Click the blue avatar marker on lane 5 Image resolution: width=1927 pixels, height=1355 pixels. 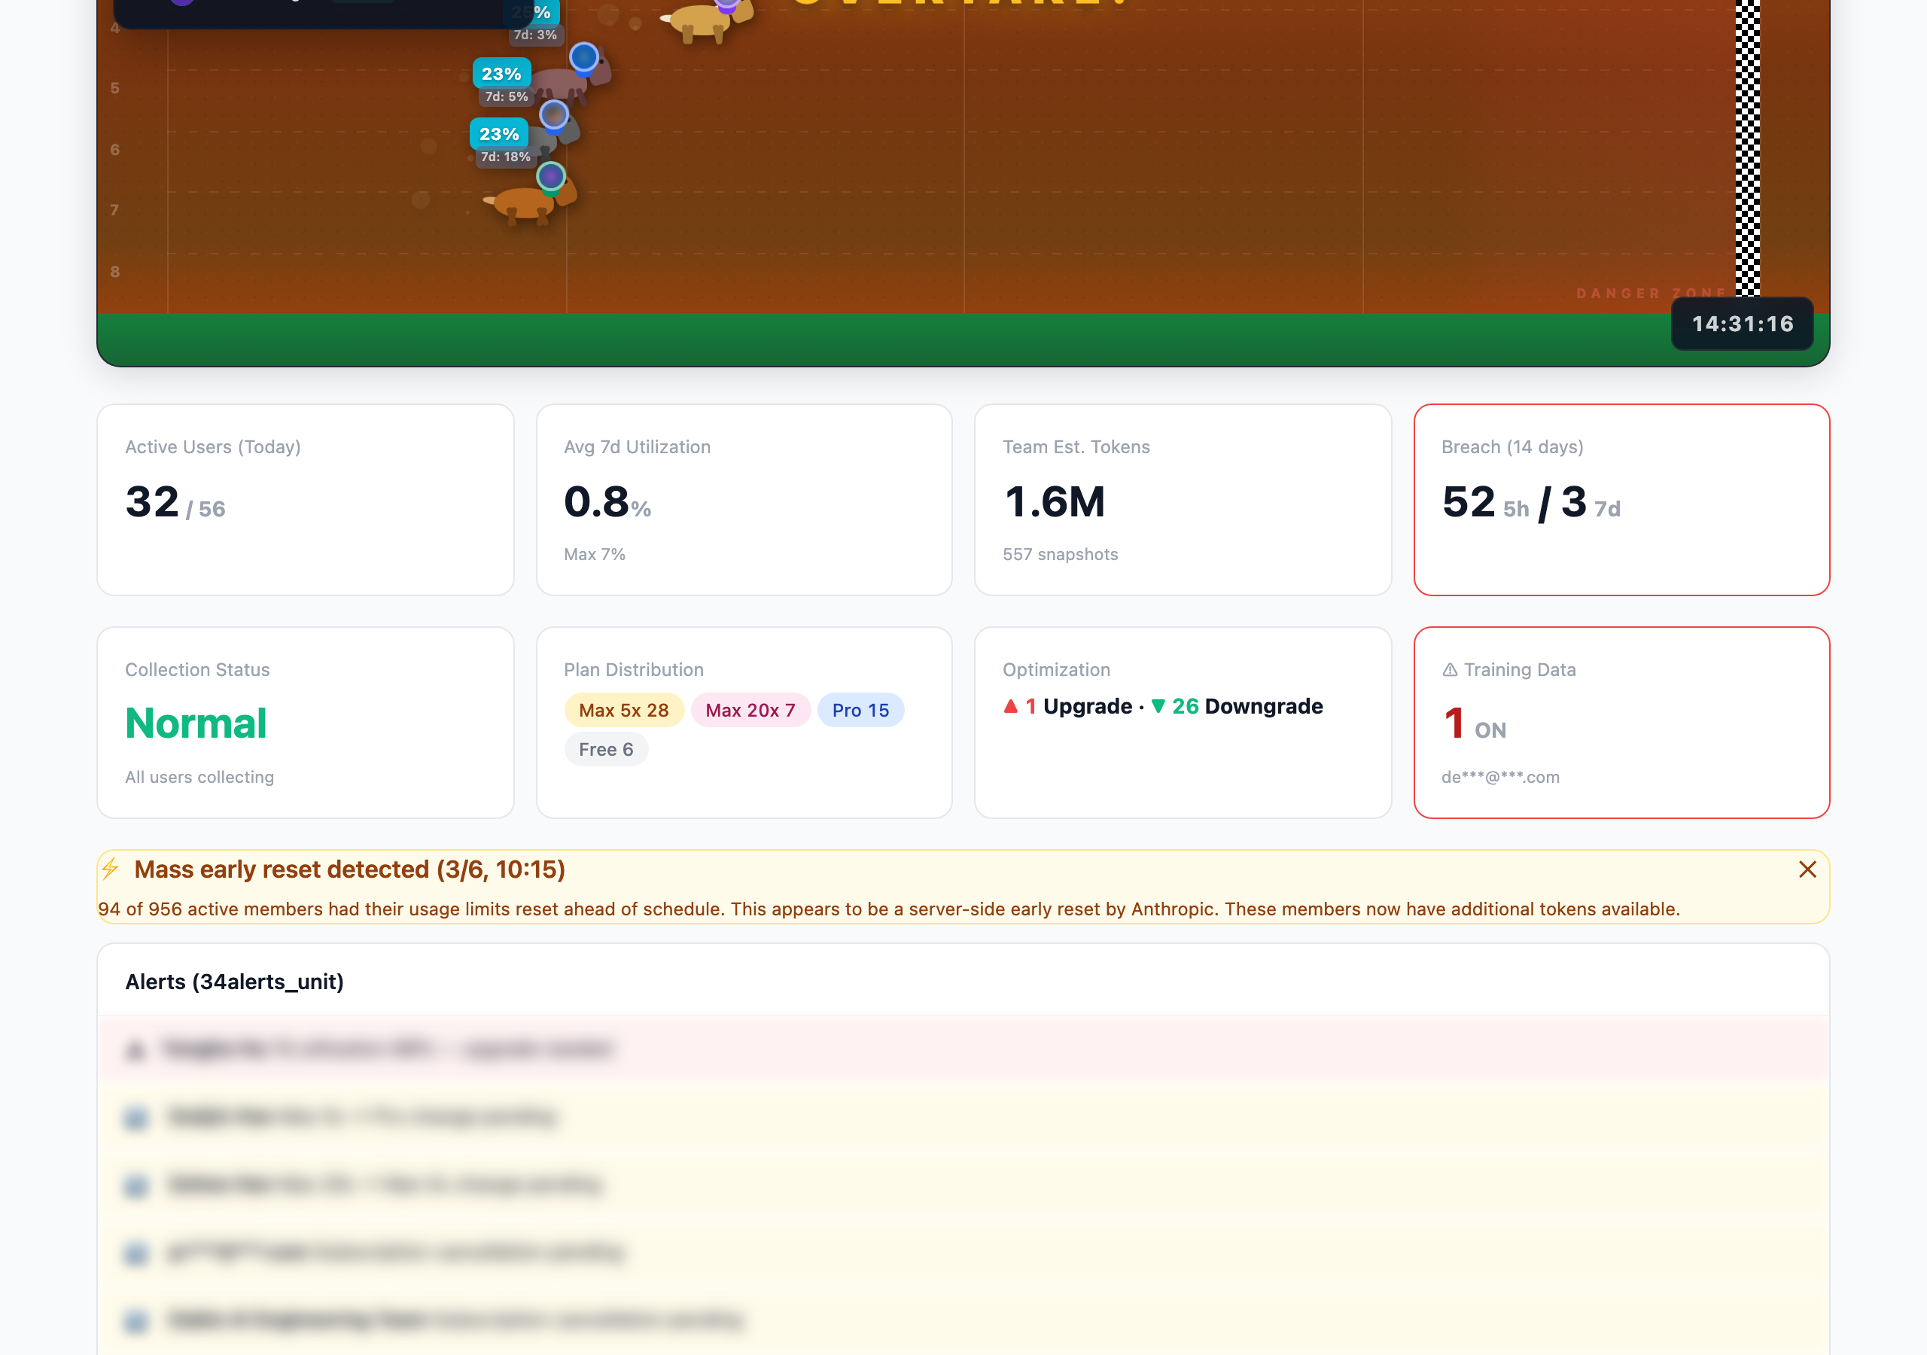(x=583, y=57)
